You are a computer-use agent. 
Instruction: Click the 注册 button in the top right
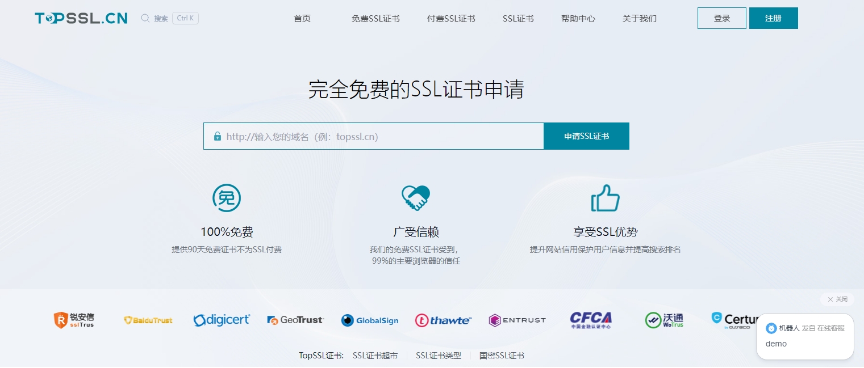773,18
